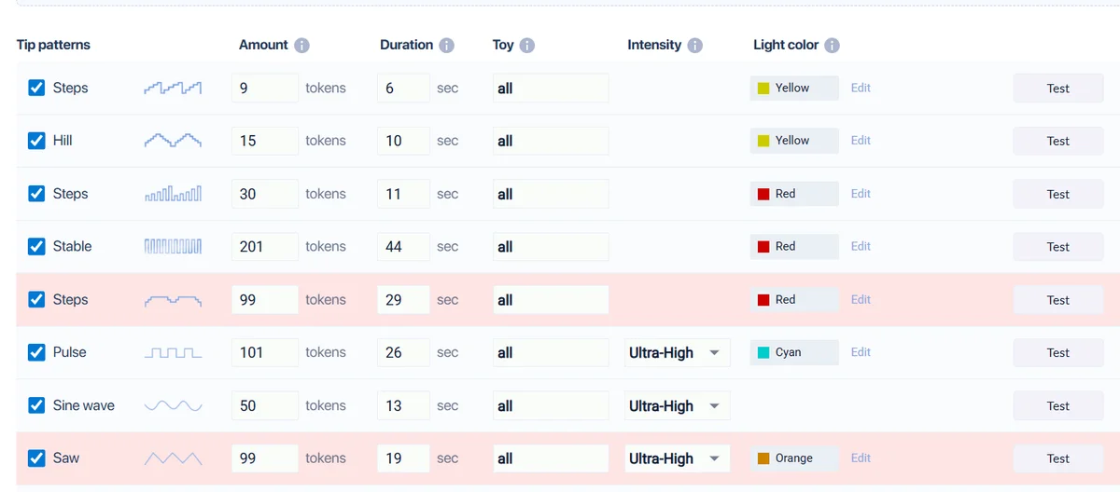Viewport: 1120px width, 492px height.
Task: Click the Pulse square-wave pattern icon
Action: pos(173,353)
